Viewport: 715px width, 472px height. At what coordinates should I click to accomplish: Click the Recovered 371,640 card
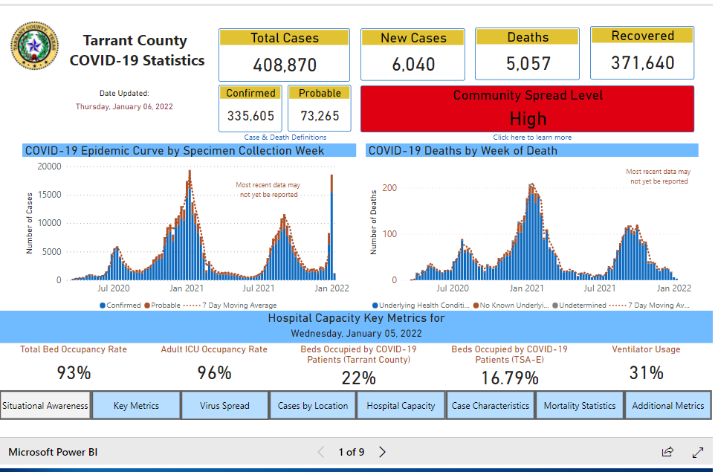642,53
